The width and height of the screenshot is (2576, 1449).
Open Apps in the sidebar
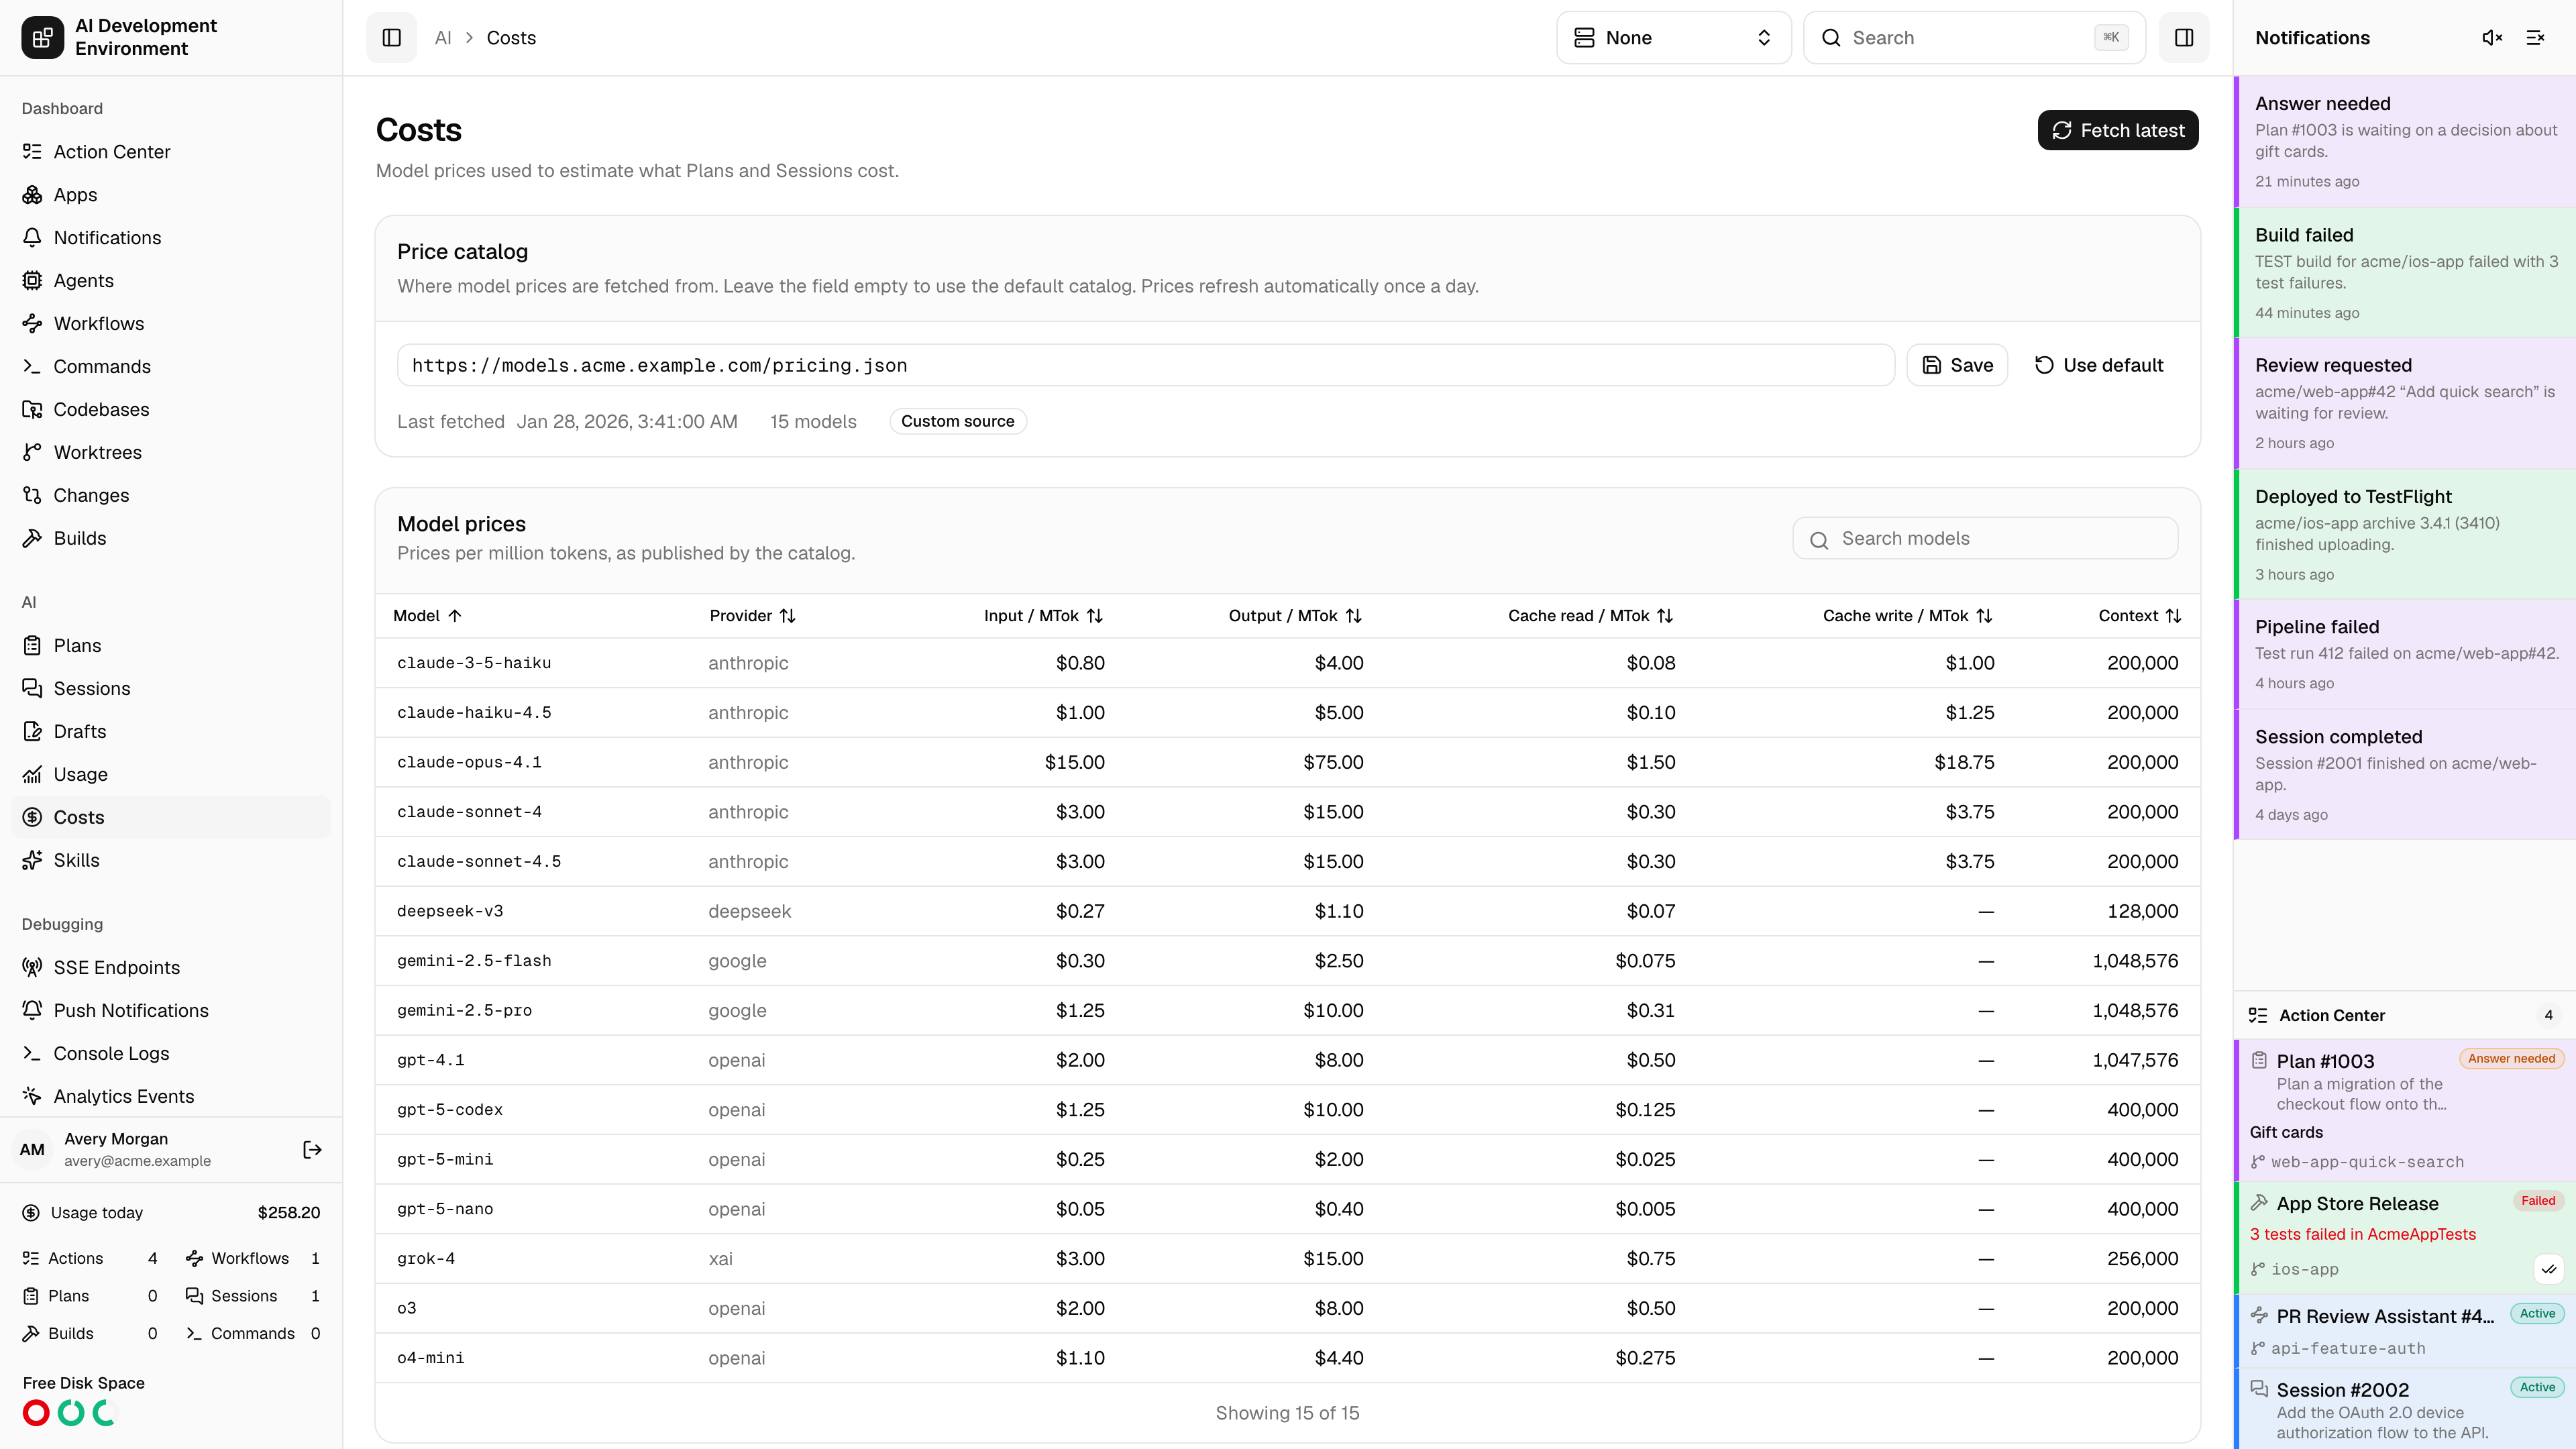171,195
